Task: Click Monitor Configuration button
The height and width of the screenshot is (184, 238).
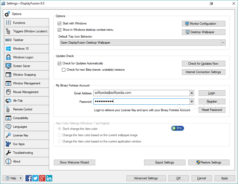Action: tap(204, 24)
